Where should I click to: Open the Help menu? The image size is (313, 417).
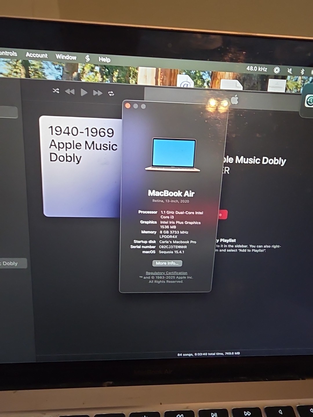click(x=104, y=59)
